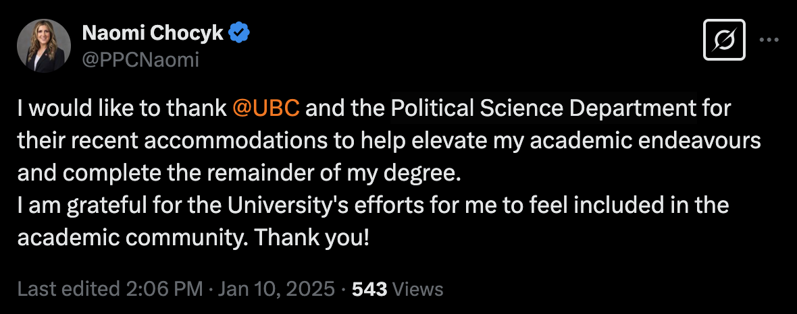
Task: Open the @PPCNaomi handle link
Action: click(x=140, y=60)
